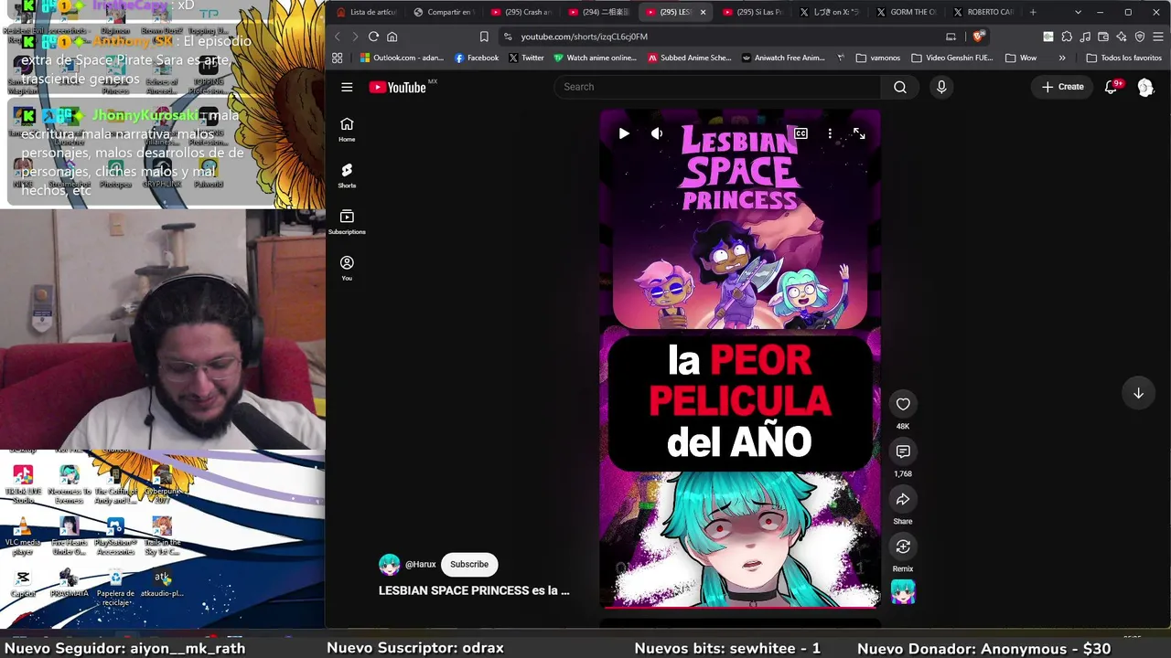Switch to the 'ROBERTO CAR' tab
1171x658 pixels.
[983, 12]
